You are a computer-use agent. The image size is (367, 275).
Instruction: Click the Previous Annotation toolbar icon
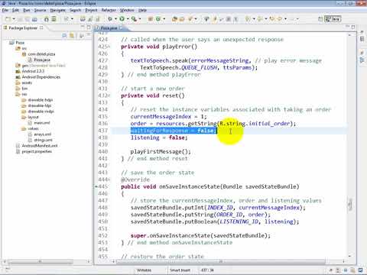[x=260, y=19]
